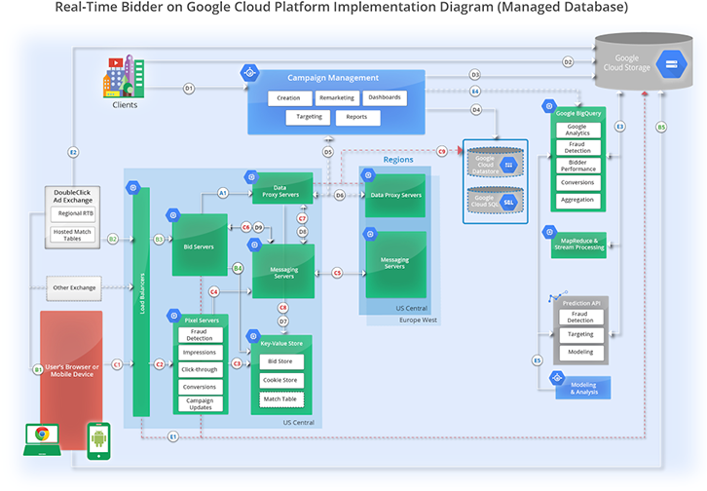Click the B1 green connector label
This screenshot has width=707, height=491.
coord(38,370)
